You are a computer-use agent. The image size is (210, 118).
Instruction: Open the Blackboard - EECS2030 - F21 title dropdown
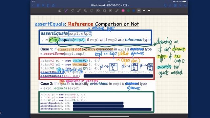tap(110, 5)
